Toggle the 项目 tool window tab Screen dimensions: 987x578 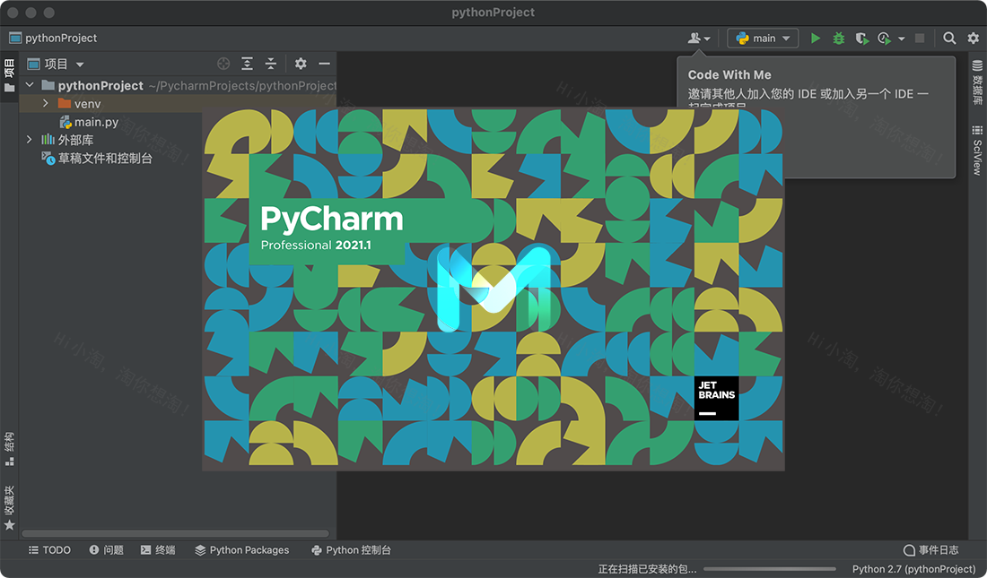(9, 75)
